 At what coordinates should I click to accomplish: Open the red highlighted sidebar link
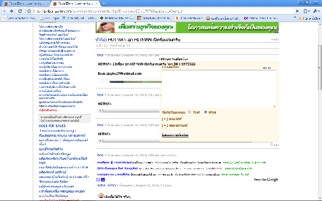click(x=48, y=110)
